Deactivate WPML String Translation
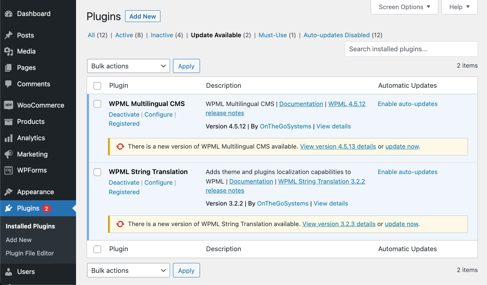487x285 pixels. (x=124, y=182)
